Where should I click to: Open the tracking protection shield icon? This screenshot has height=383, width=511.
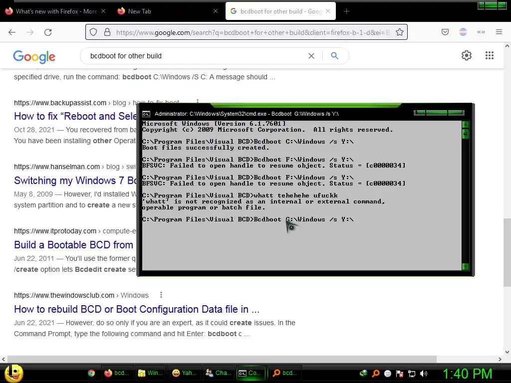[x=93, y=32]
